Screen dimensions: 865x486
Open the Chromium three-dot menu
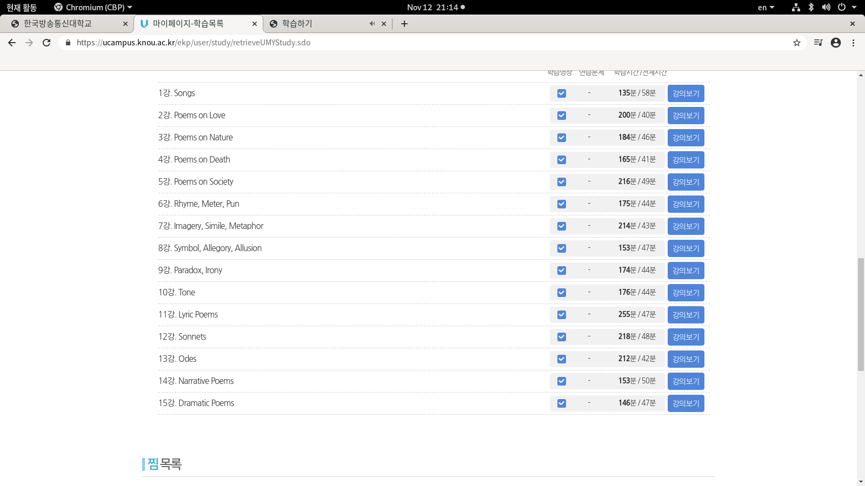point(853,43)
